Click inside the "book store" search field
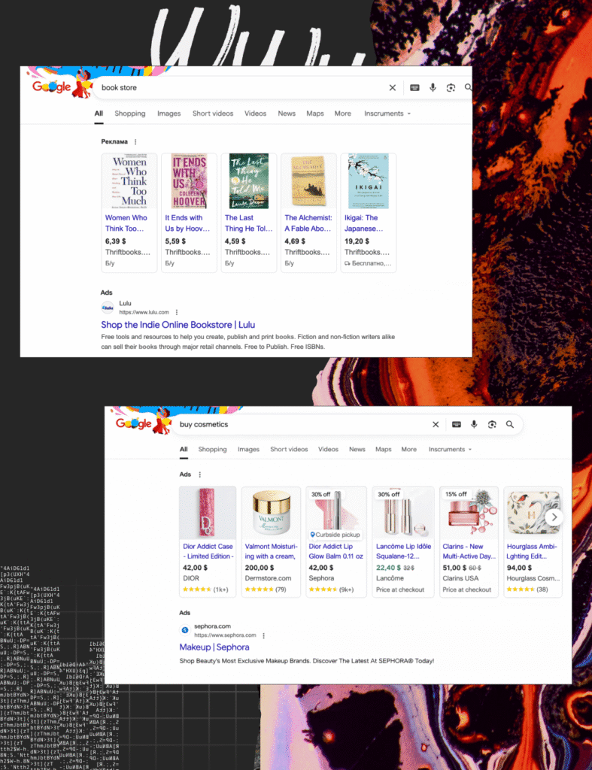The image size is (592, 770). [x=241, y=88]
